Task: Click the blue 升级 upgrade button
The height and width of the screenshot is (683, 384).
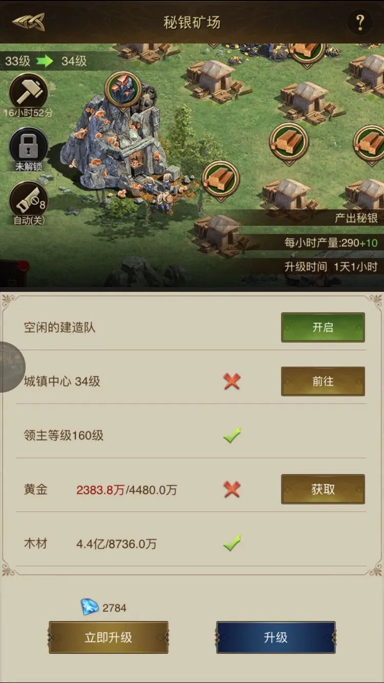Action: click(276, 637)
